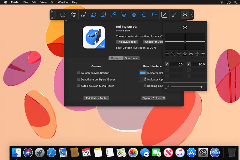Choose the plus-shaped guide preset

[x=167, y=54]
